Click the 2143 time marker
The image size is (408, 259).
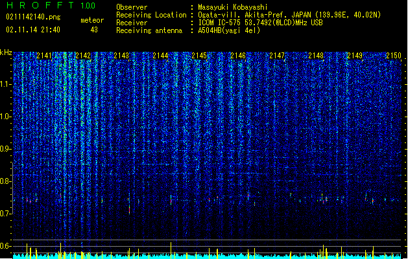121,55
